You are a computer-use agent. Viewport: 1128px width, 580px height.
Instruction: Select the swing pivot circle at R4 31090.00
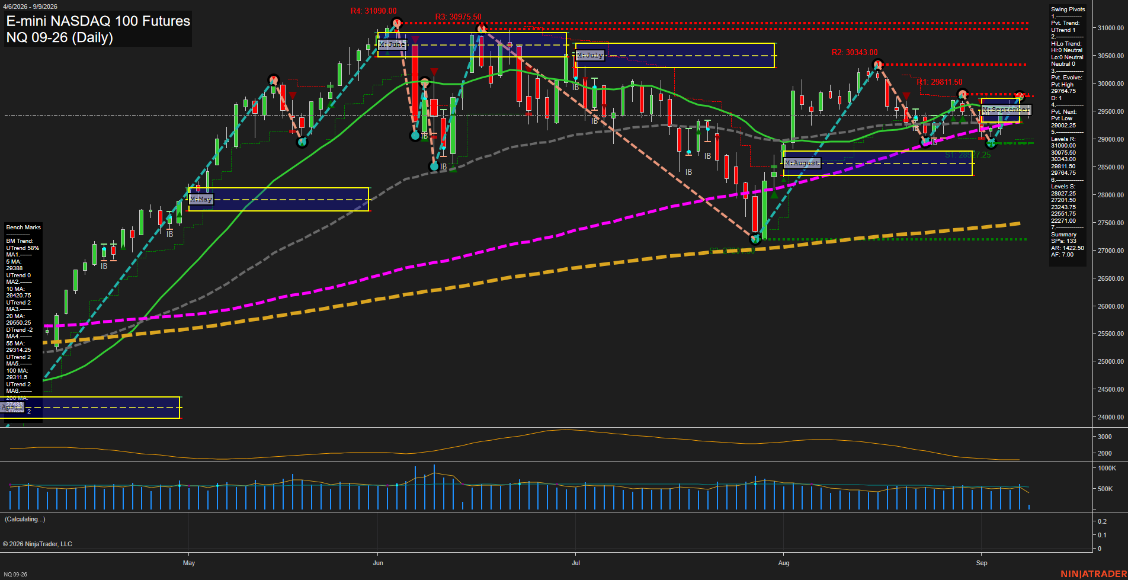tap(396, 23)
